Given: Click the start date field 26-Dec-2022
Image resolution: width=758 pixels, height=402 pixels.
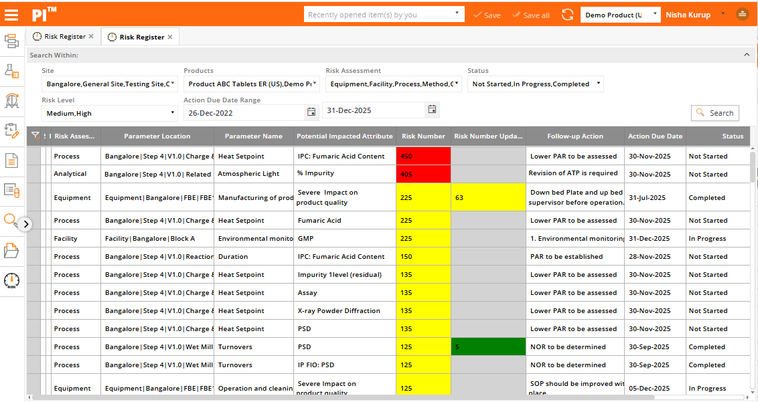Looking at the screenshot, I should click(x=244, y=112).
